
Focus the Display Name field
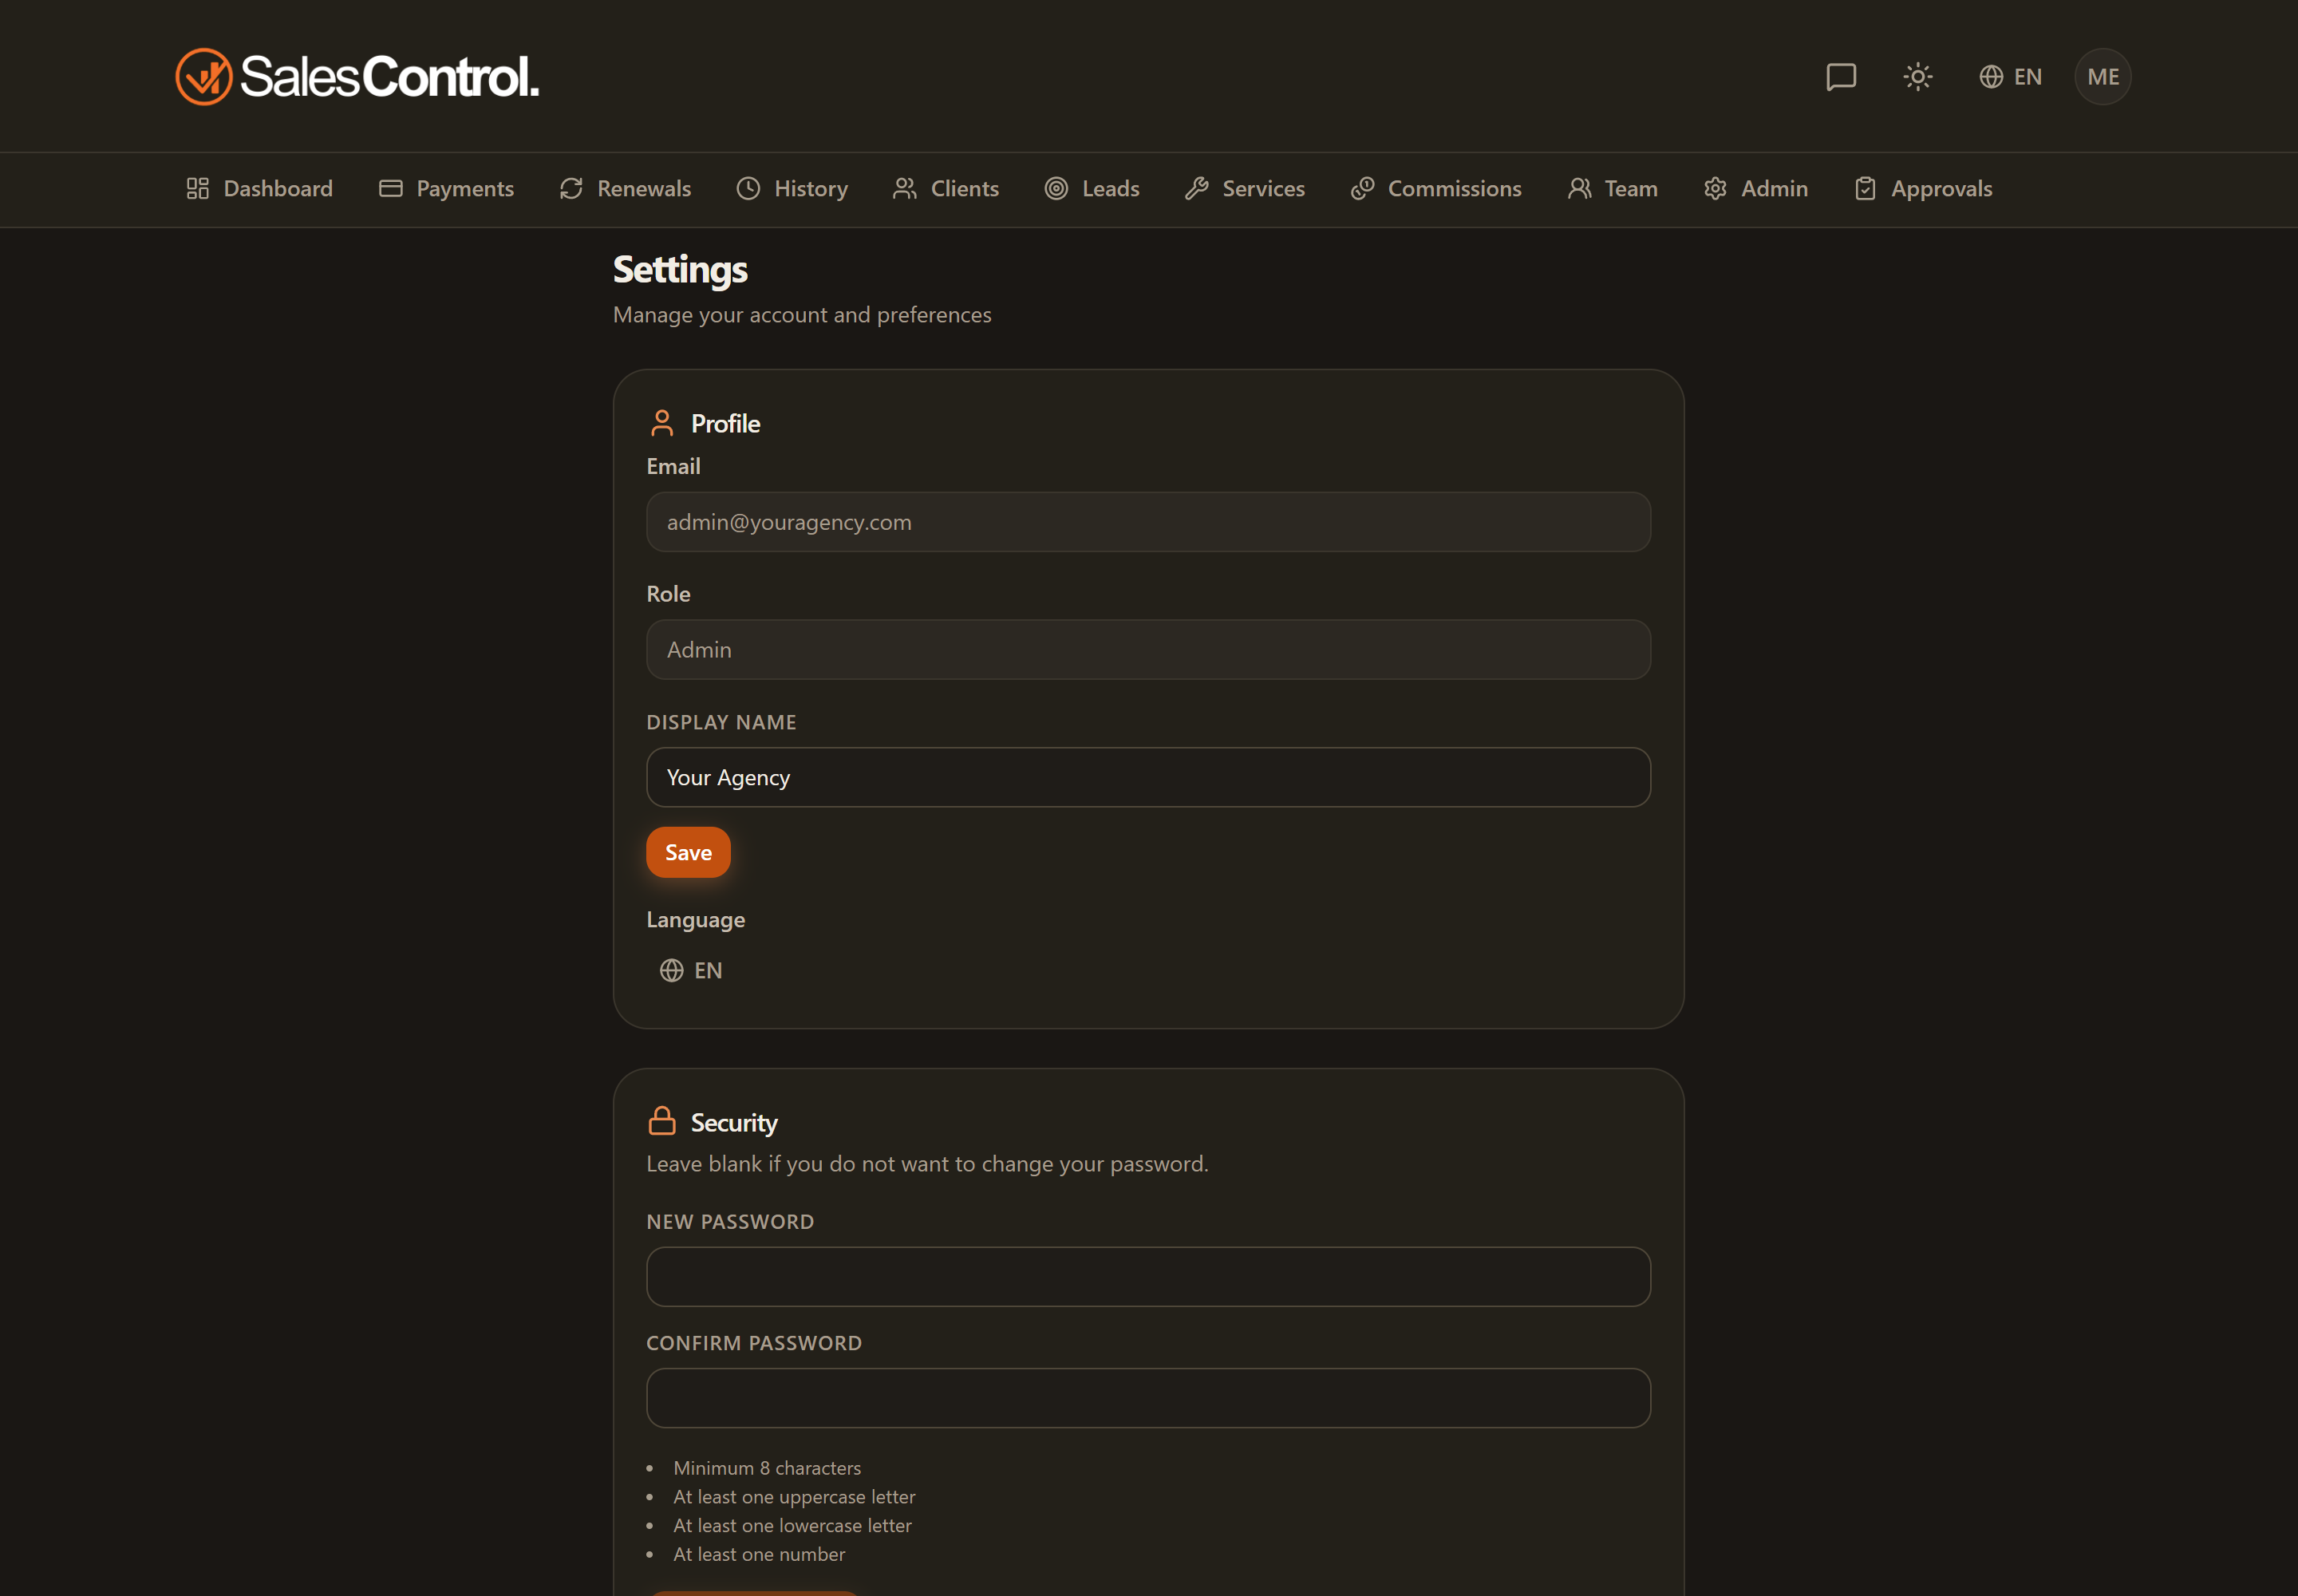coord(1148,778)
